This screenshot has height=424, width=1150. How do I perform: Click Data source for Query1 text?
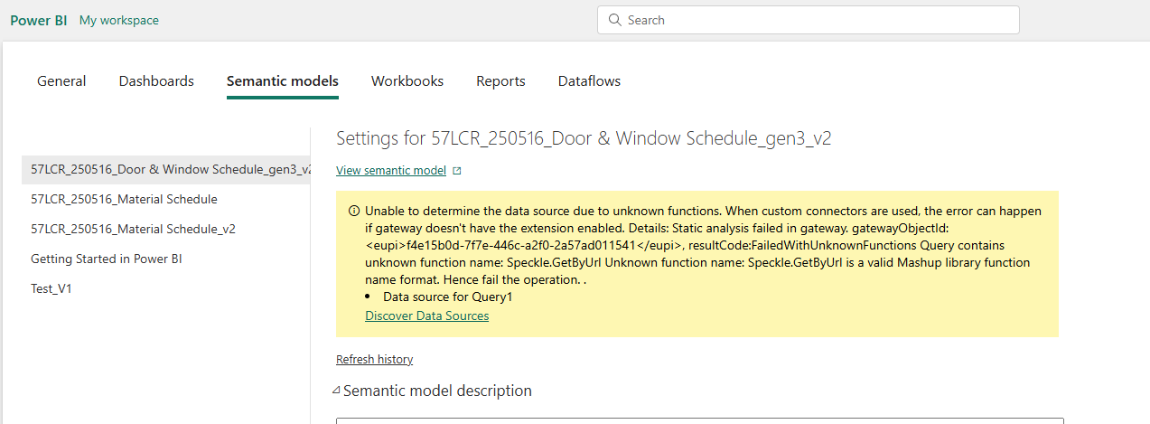click(447, 297)
